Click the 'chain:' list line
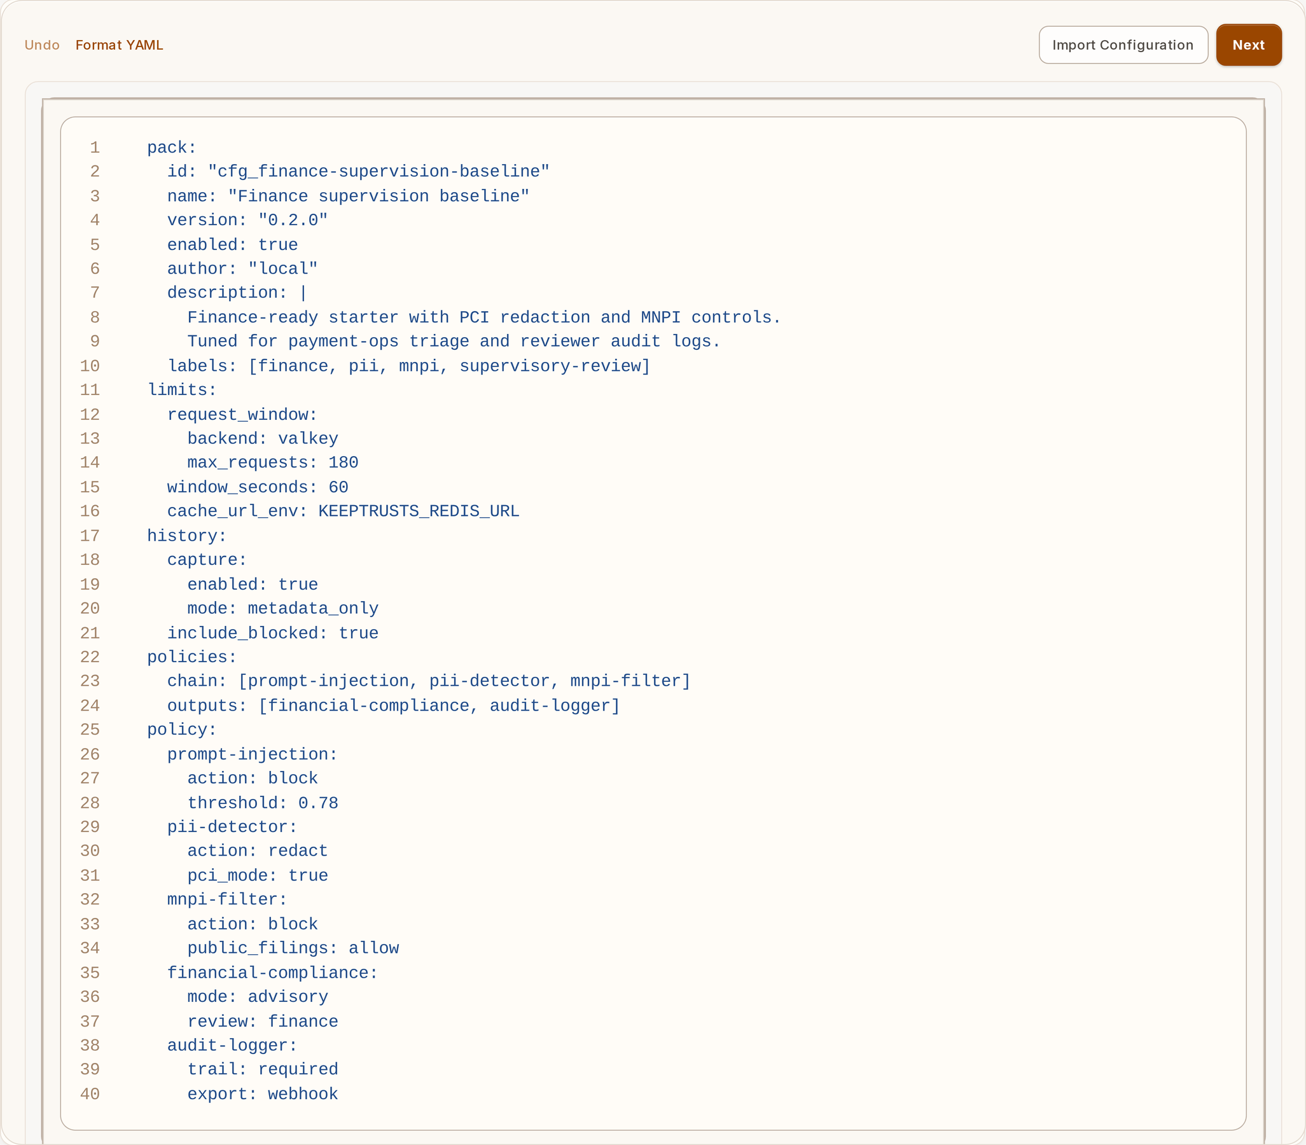Screen dimensions: 1306x1145 point(429,681)
